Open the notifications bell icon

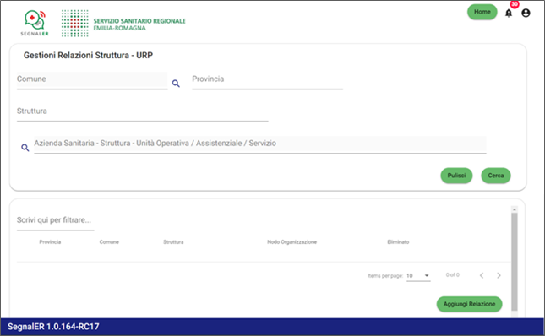pos(509,14)
